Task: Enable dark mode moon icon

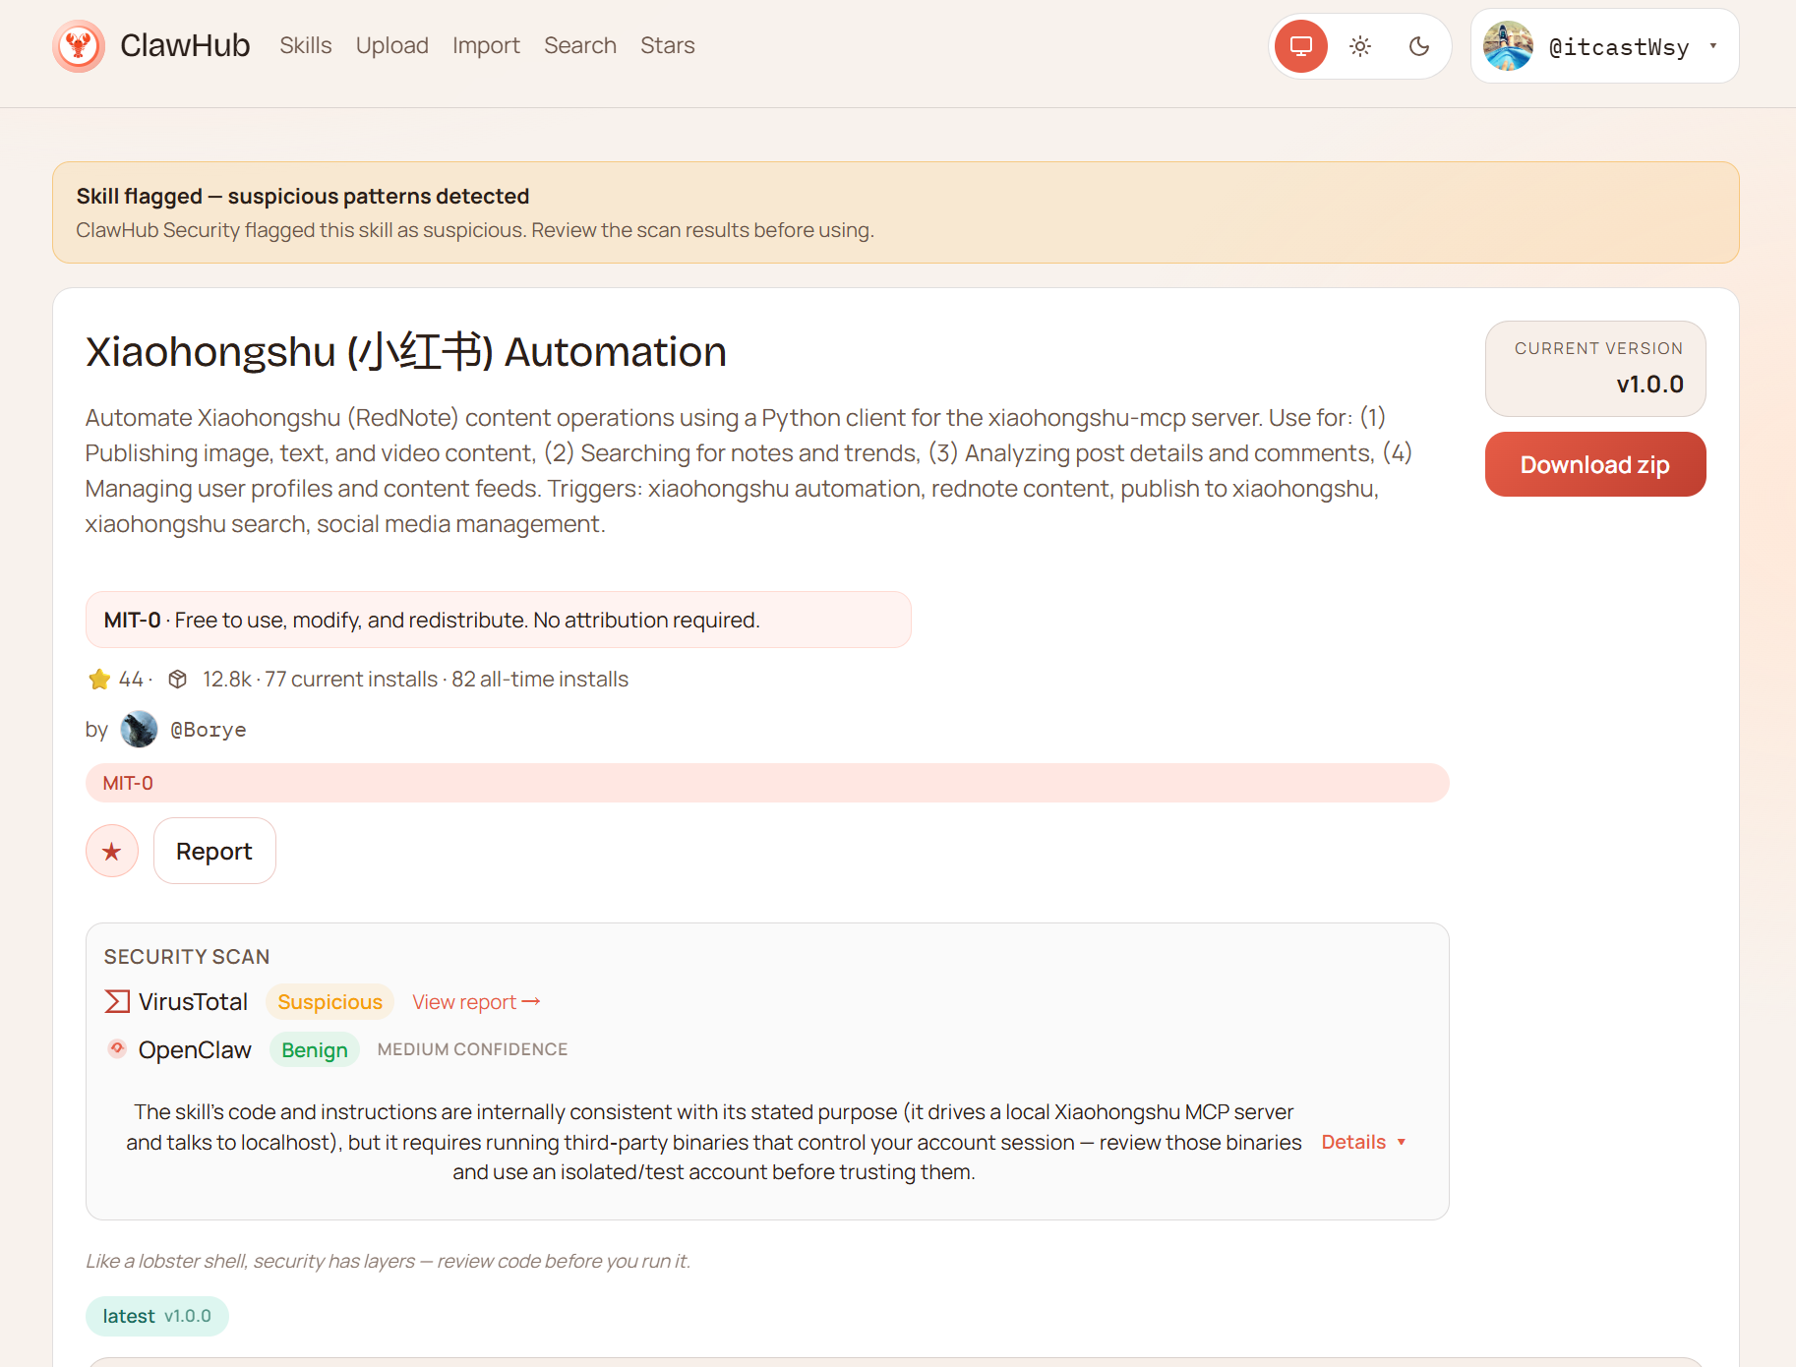Action: [x=1418, y=46]
